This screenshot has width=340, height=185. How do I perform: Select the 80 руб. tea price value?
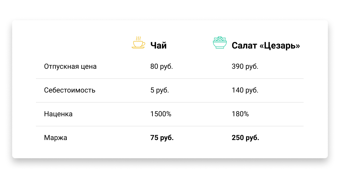[x=162, y=66]
